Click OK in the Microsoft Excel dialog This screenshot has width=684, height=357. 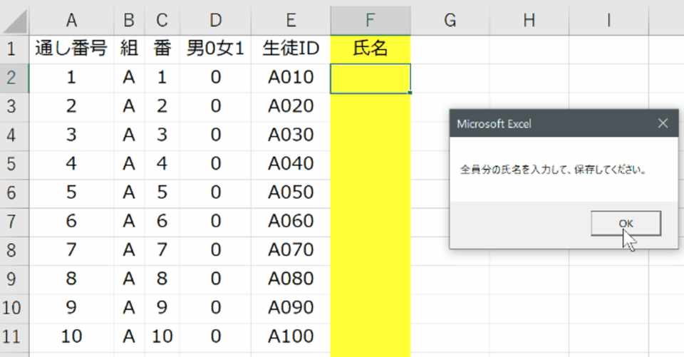tap(626, 224)
